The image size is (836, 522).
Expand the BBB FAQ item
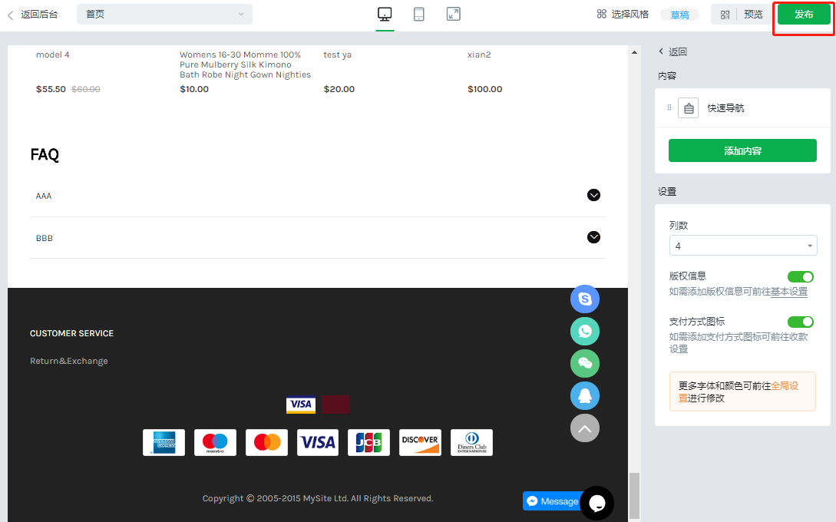click(x=593, y=237)
